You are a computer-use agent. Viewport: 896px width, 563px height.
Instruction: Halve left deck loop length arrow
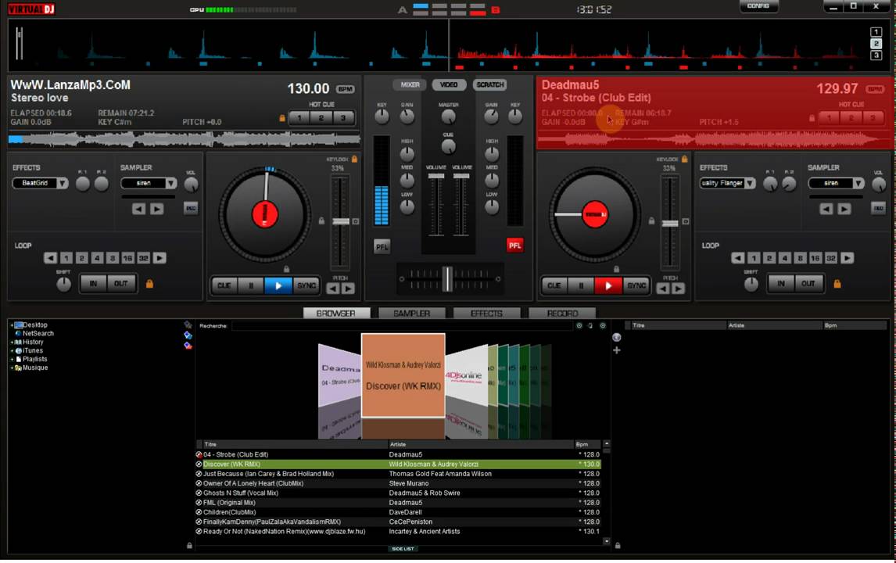[50, 258]
